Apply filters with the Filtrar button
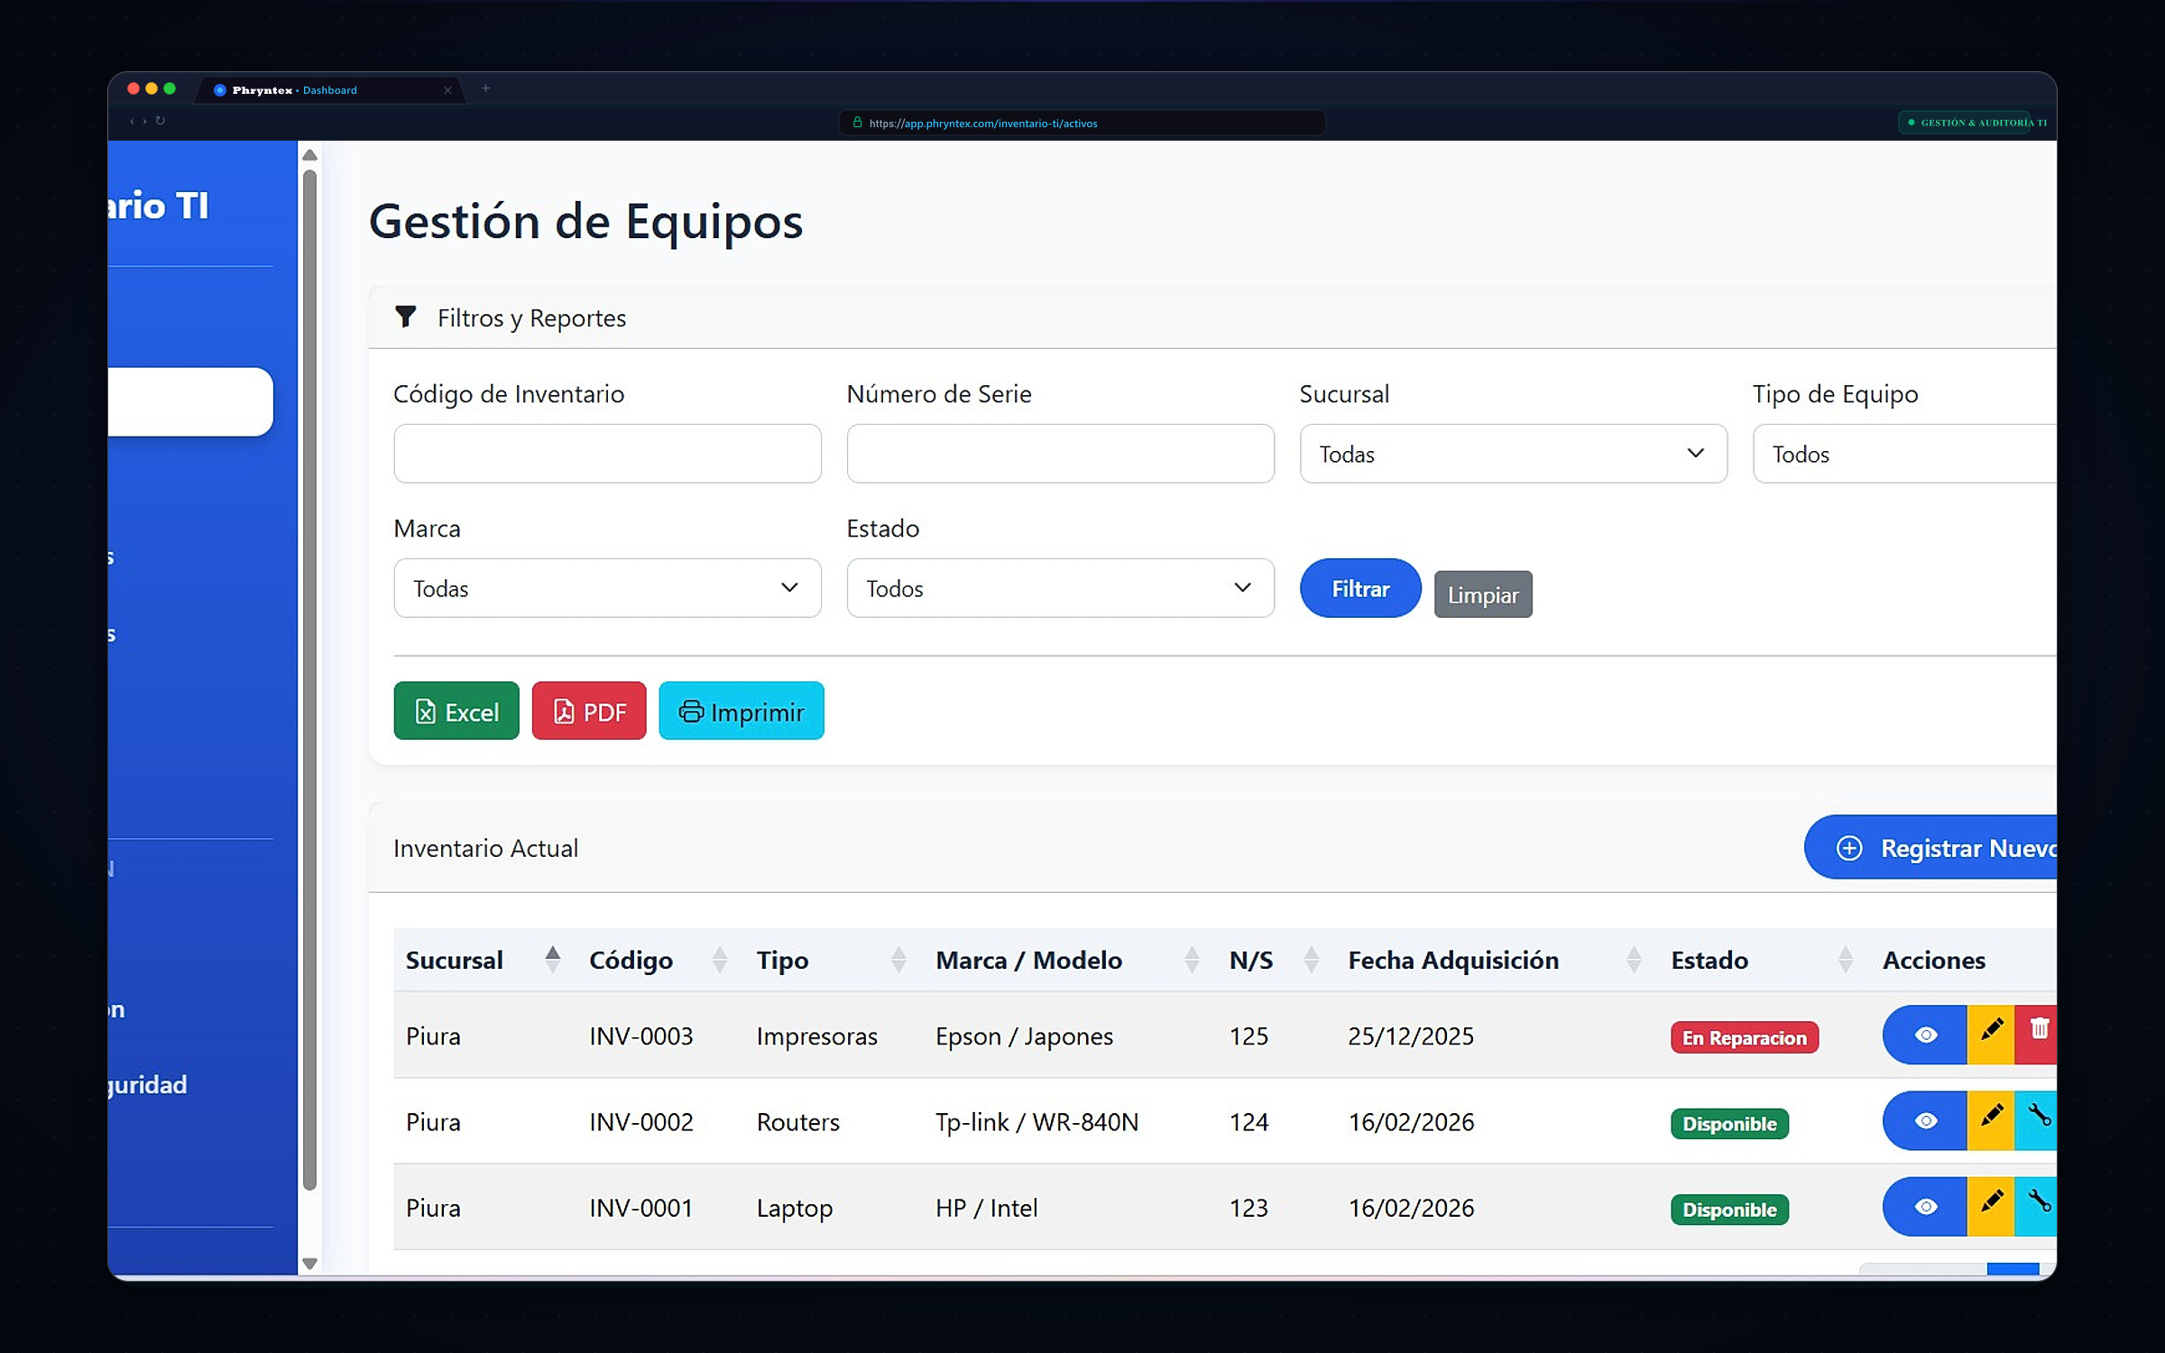The height and width of the screenshot is (1353, 2165). (x=1360, y=588)
